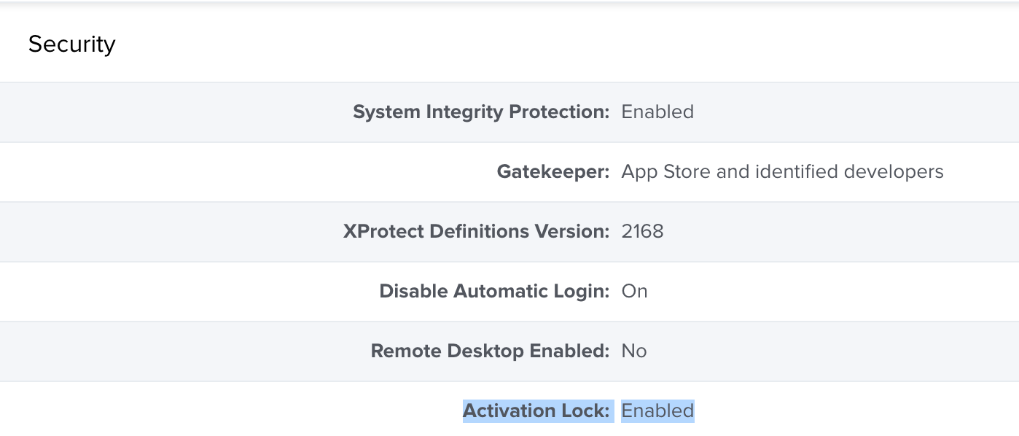Screen dimensions: 1019x436
Task: Click the System Integrity Protection Enabled value
Action: pyautogui.click(x=657, y=112)
